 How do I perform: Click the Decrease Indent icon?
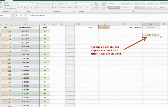coord(53,8)
